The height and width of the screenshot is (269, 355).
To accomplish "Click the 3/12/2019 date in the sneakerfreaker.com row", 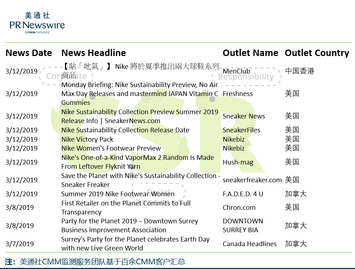I will point(21,180).
